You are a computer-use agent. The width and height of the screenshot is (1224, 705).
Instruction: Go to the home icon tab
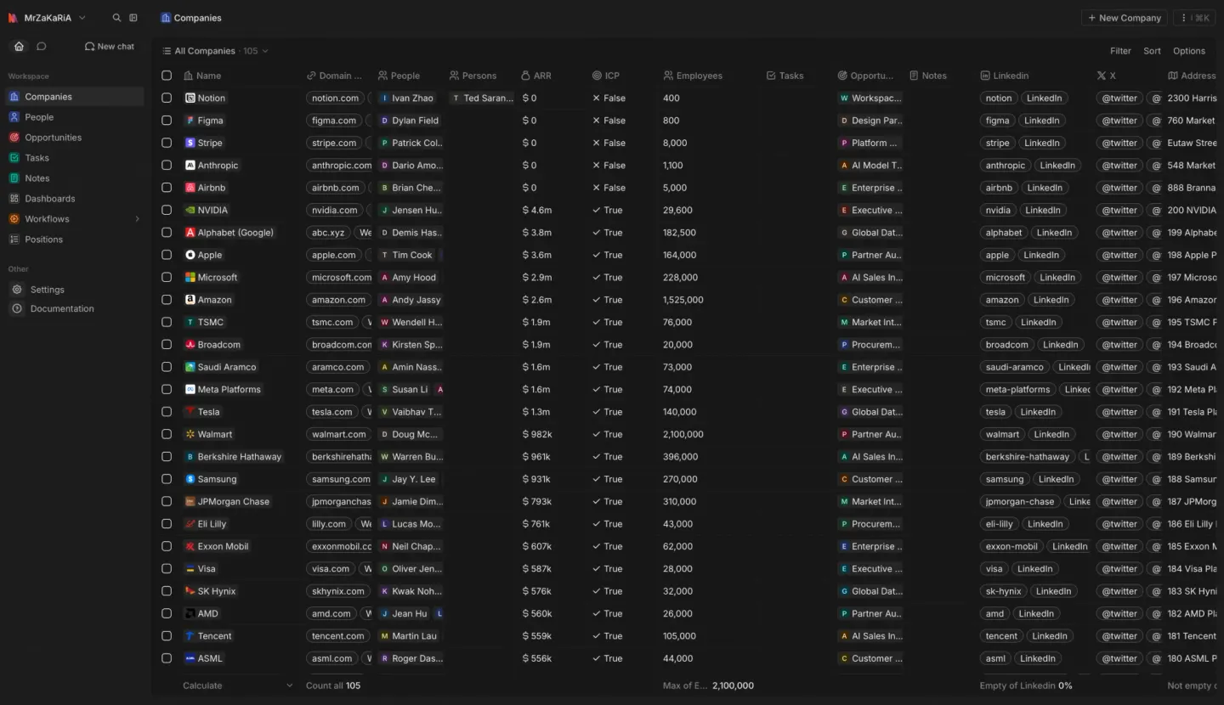click(x=19, y=46)
